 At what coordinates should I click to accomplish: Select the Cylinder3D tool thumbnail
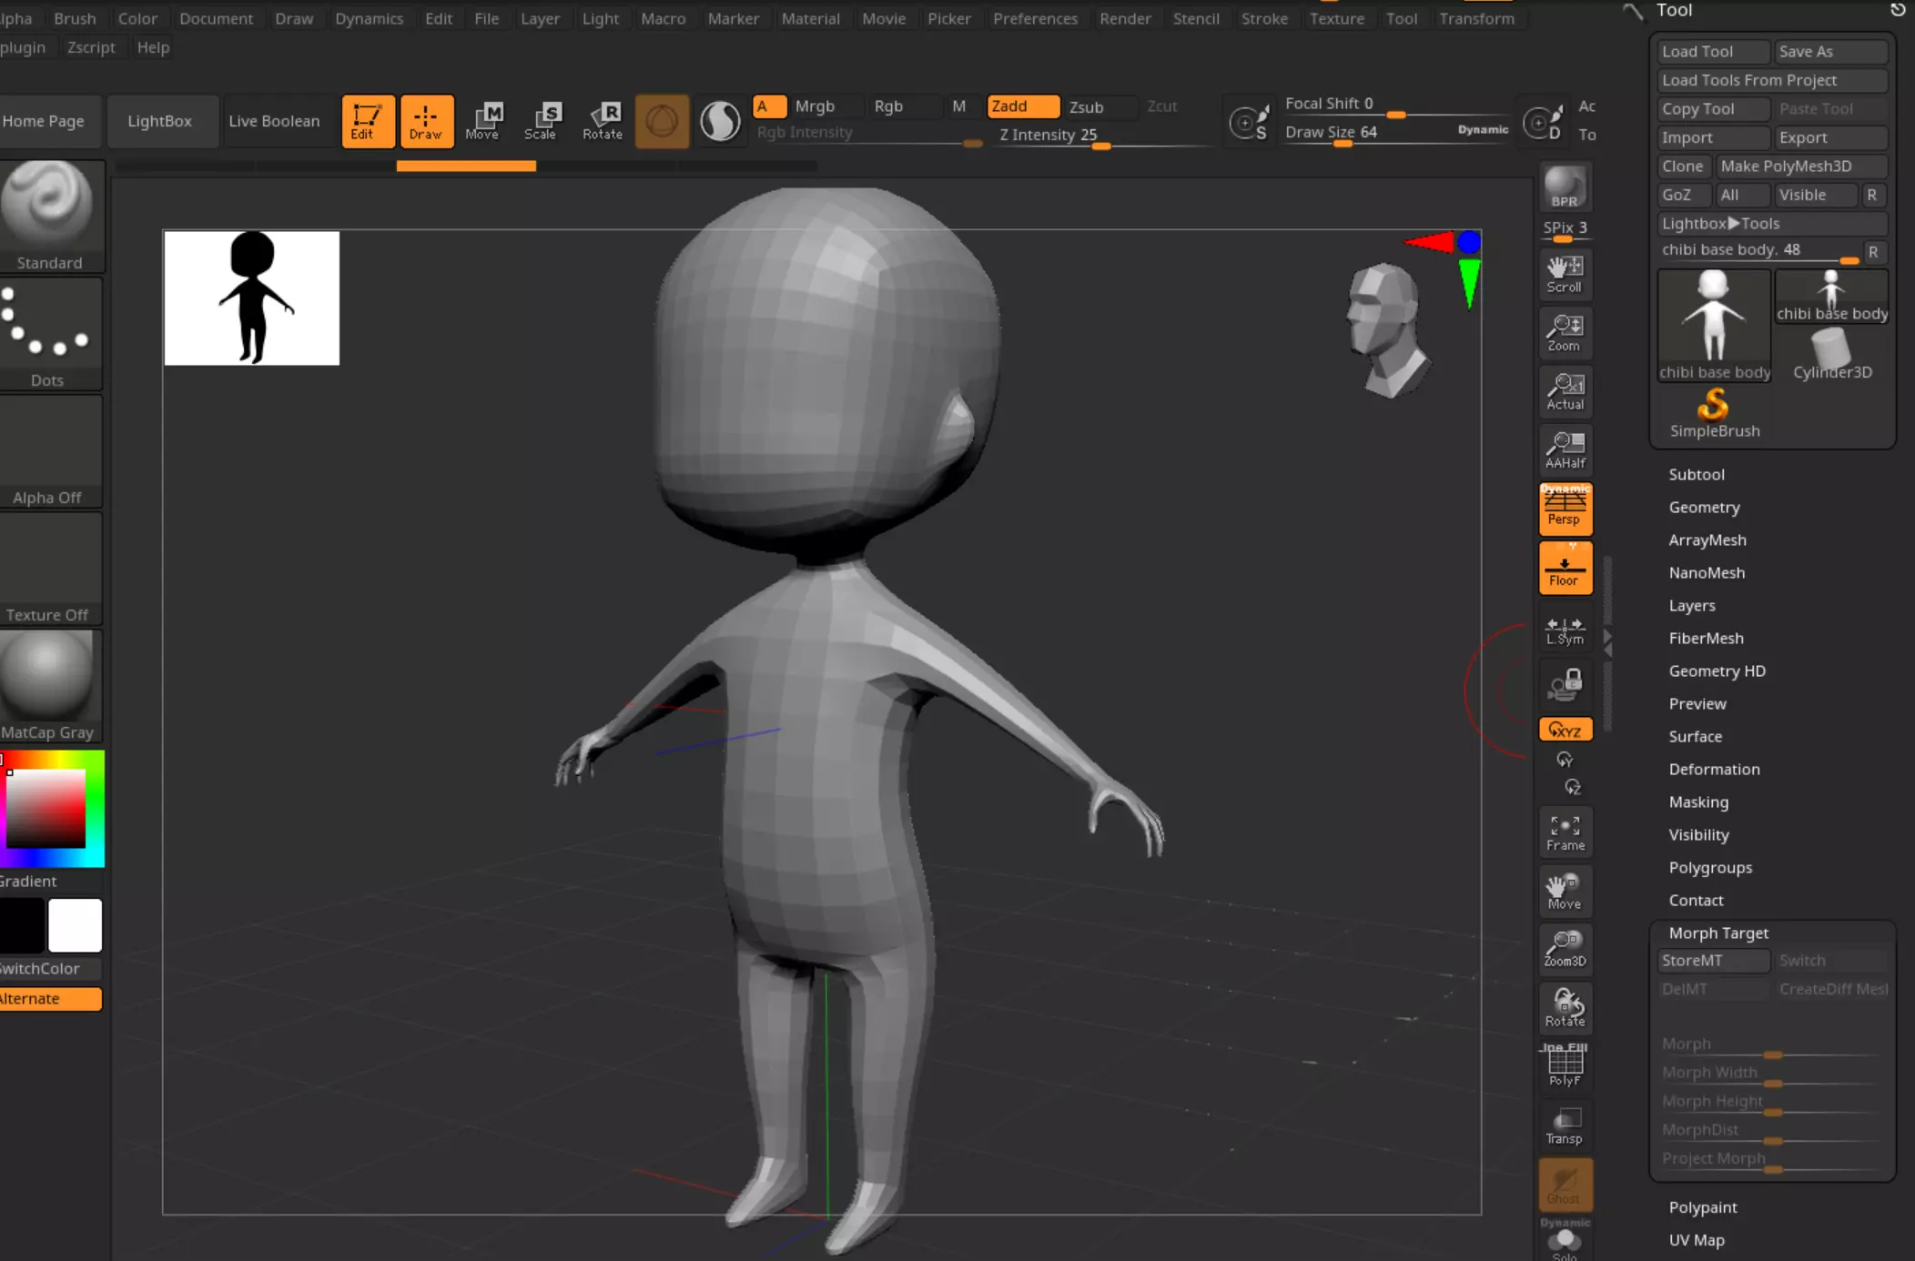click(1831, 353)
